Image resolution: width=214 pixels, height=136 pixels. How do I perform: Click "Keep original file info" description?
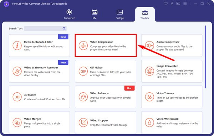click(44, 48)
